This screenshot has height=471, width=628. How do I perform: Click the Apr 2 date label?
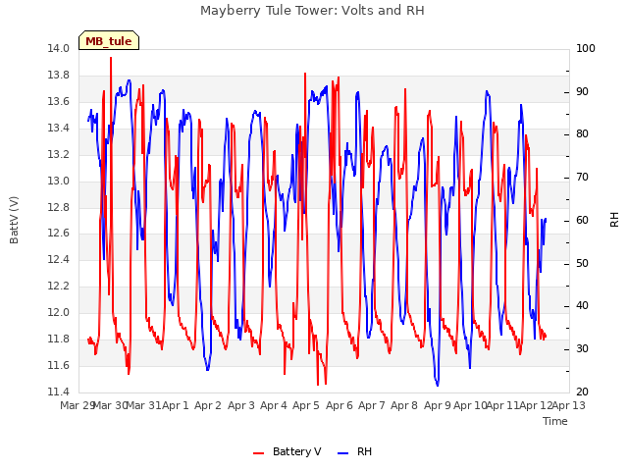[x=208, y=405]
